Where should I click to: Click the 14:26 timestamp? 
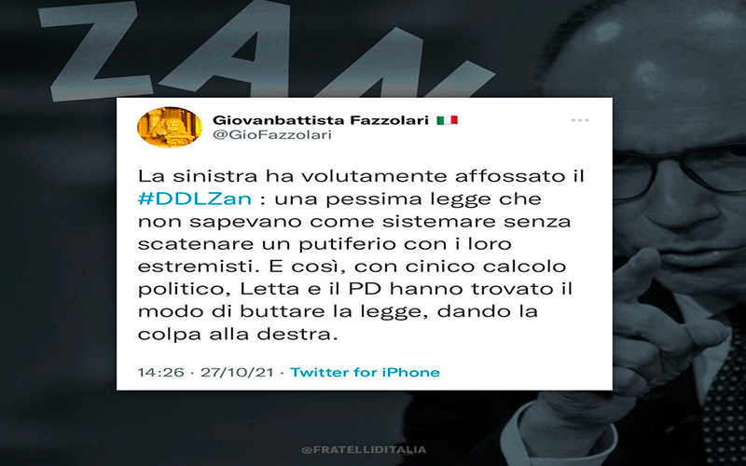point(160,372)
